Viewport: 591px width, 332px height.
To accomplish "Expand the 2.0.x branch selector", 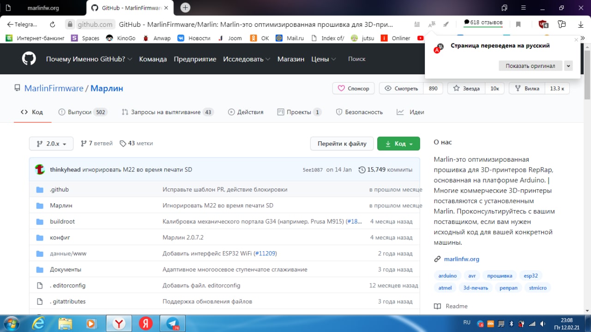I will 51,144.
